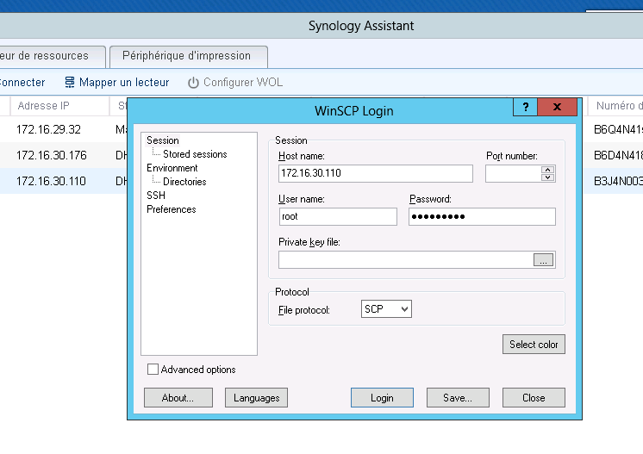The width and height of the screenshot is (643, 454).
Task: Enable the Advanced options checkbox
Action: tap(153, 370)
